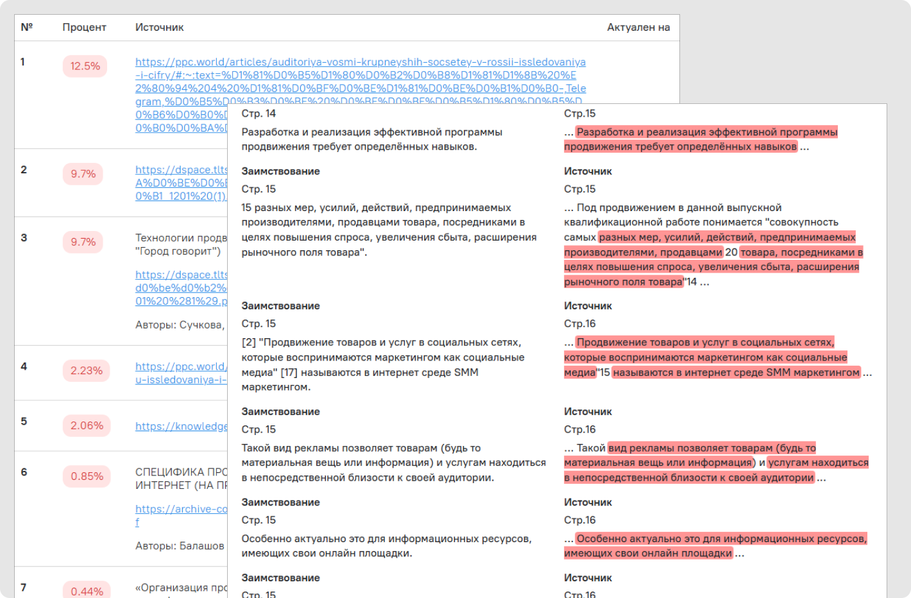Open the ppc.world link in row 1

click(360, 62)
